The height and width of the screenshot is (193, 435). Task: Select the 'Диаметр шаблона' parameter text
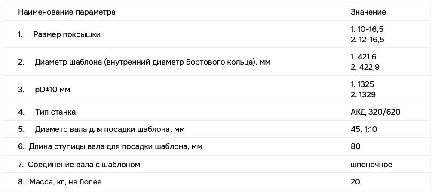(153, 62)
